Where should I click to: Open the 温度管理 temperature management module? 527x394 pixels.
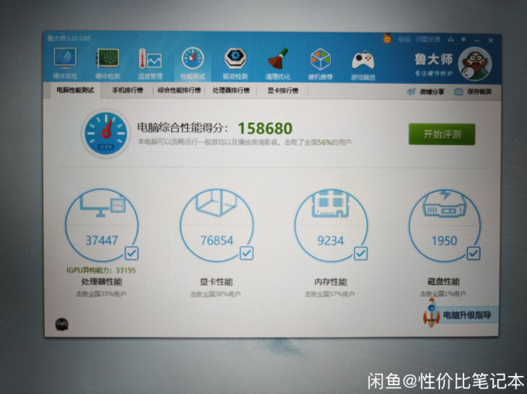151,64
